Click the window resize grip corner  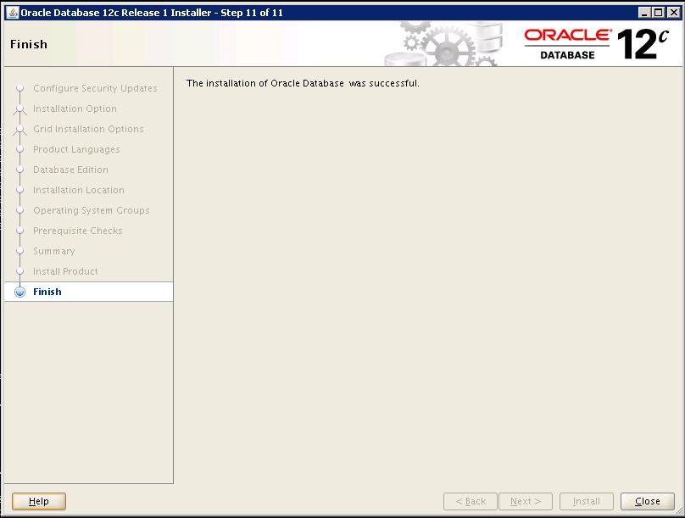click(678, 510)
